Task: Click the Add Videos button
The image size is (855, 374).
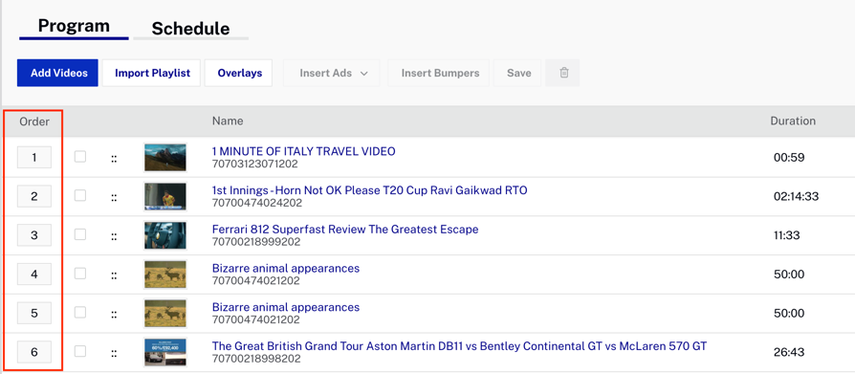Action: pos(57,73)
